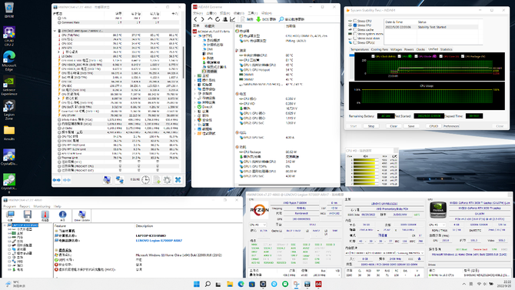The height and width of the screenshot is (290, 515).
Task: Click the Preferences button
Action: coord(451,126)
